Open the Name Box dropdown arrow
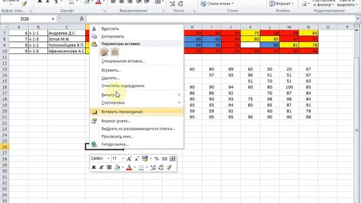The image size is (361, 203). point(53,19)
